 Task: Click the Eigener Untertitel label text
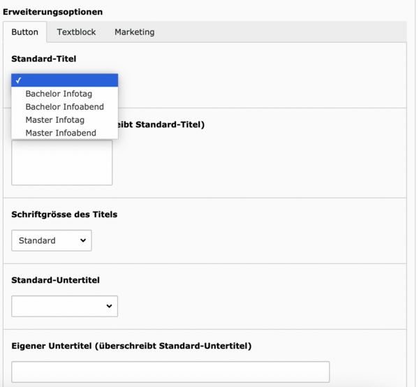tap(131, 346)
